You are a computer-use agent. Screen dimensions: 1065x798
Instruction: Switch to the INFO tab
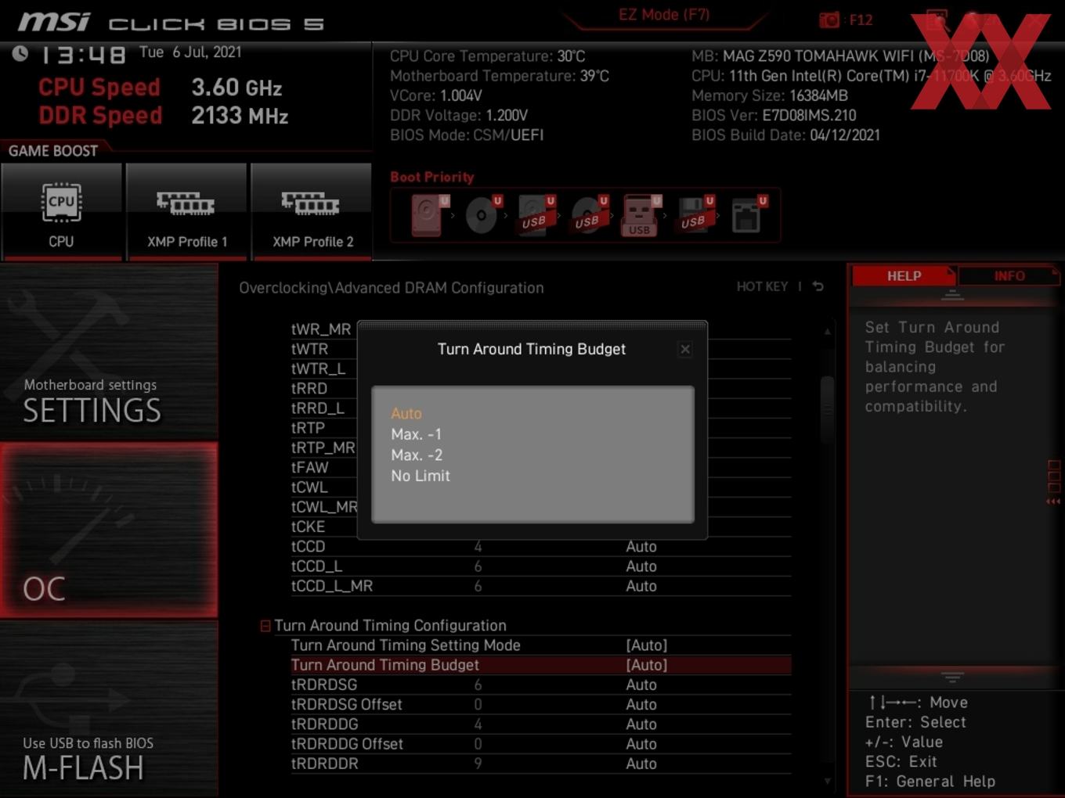coord(1009,276)
